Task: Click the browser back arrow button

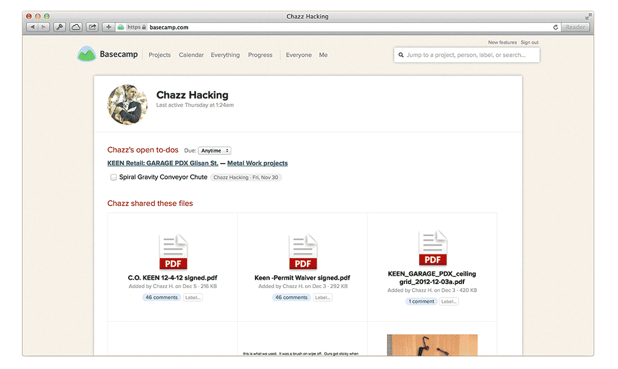Action: (32, 27)
